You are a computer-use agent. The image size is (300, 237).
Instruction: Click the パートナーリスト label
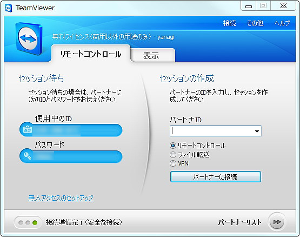click(x=239, y=222)
